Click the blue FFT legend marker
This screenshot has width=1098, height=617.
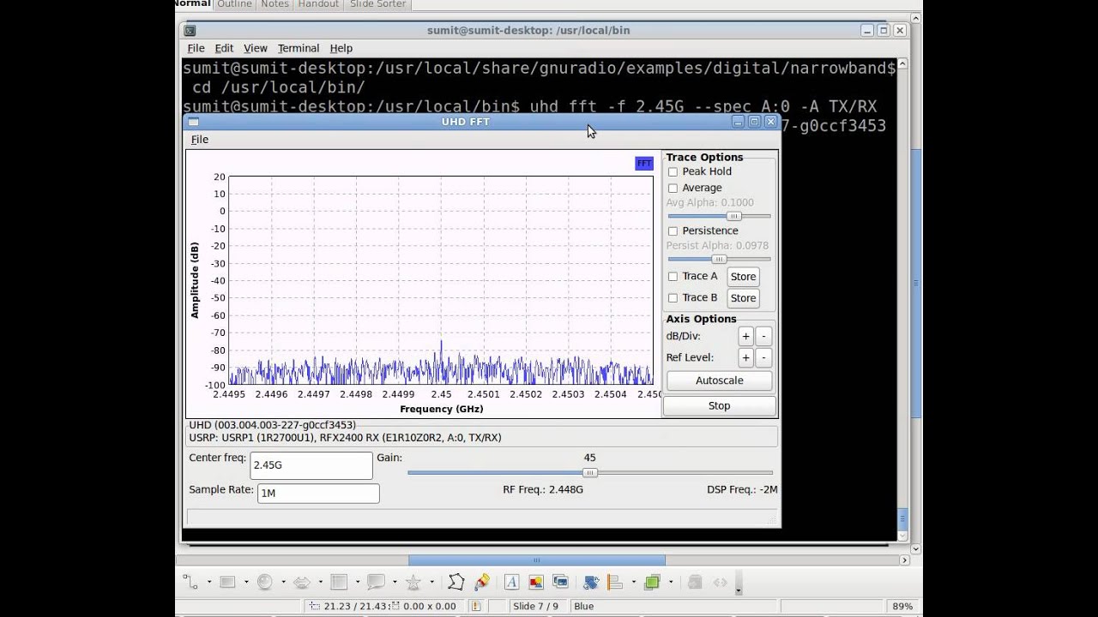[x=644, y=163]
